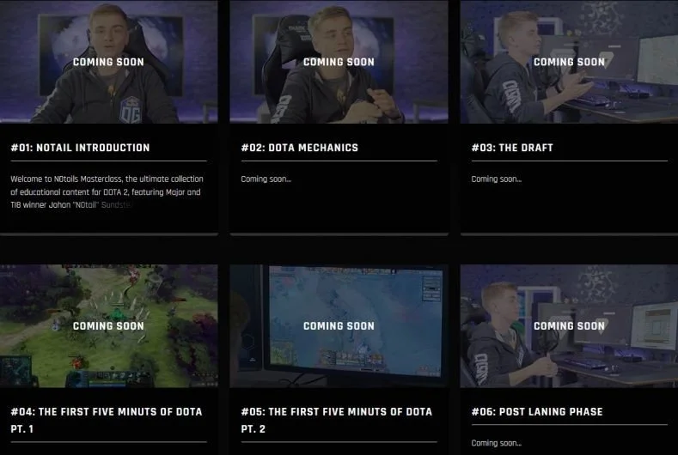Open the Dota Mechanics video thumbnail
Screen dimensions: 678x455
tap(339, 61)
